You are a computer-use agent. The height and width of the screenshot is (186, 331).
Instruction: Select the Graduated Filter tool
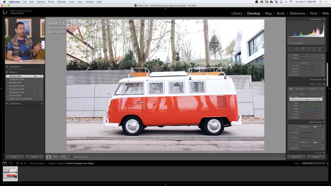[x=308, y=49]
